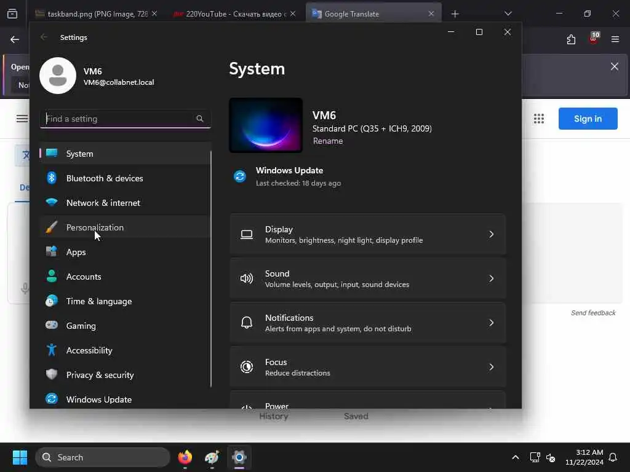Click the search magnifier in Find a setting
630x472 pixels.
tap(200, 119)
